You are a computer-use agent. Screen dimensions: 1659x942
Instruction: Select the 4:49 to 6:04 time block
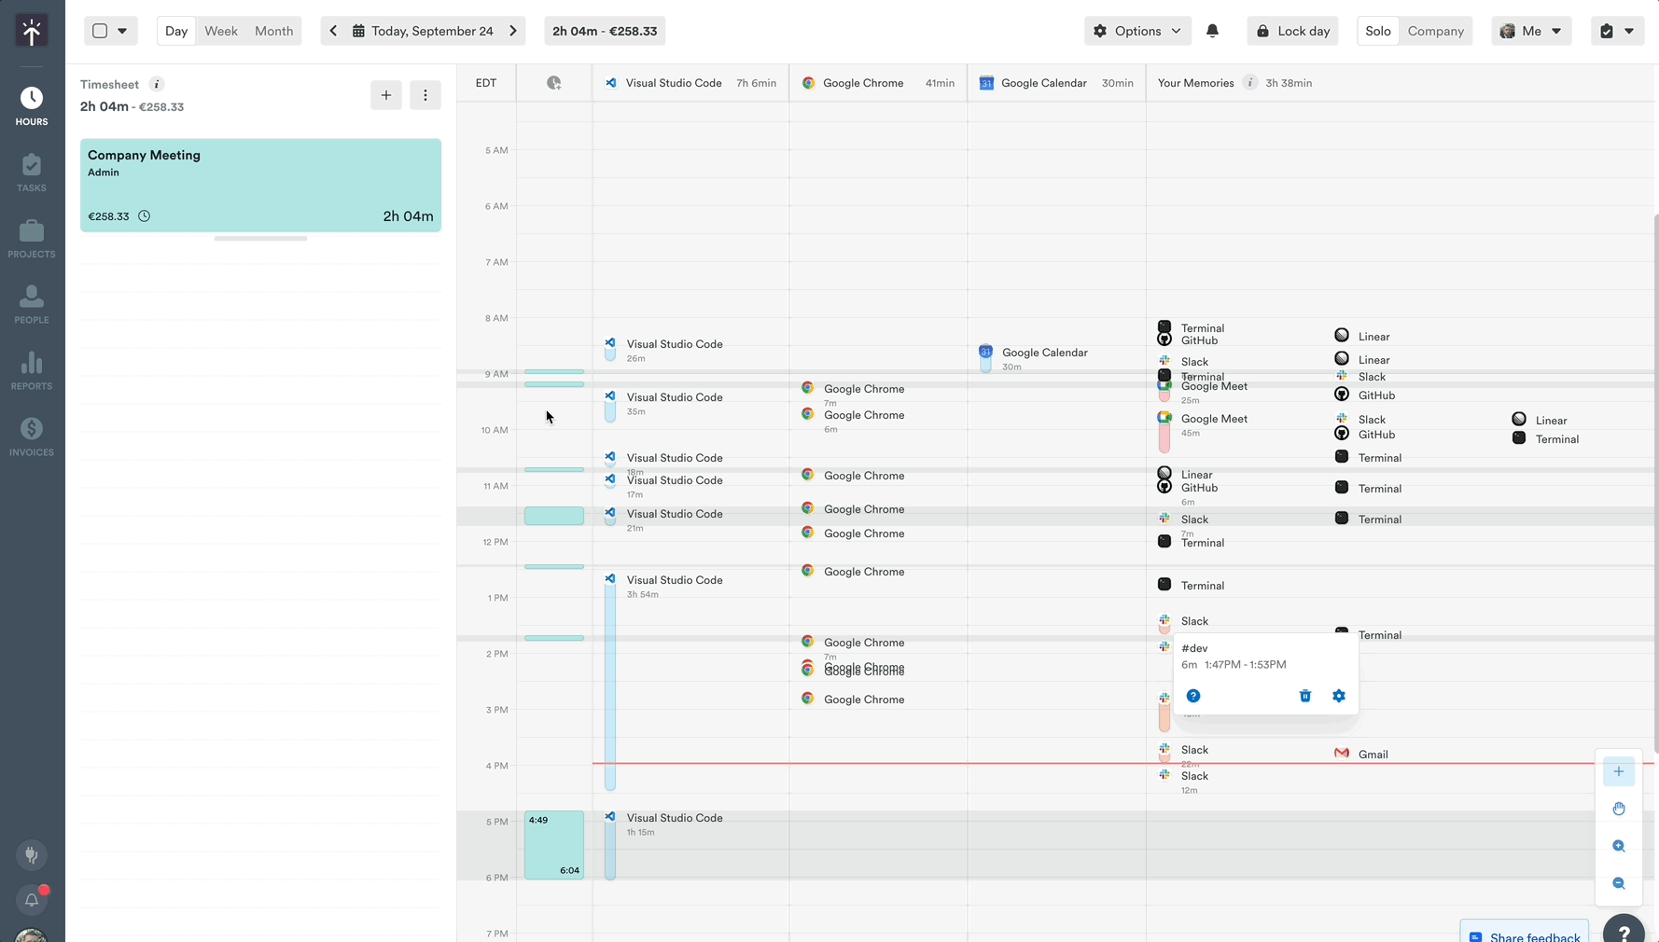click(554, 845)
